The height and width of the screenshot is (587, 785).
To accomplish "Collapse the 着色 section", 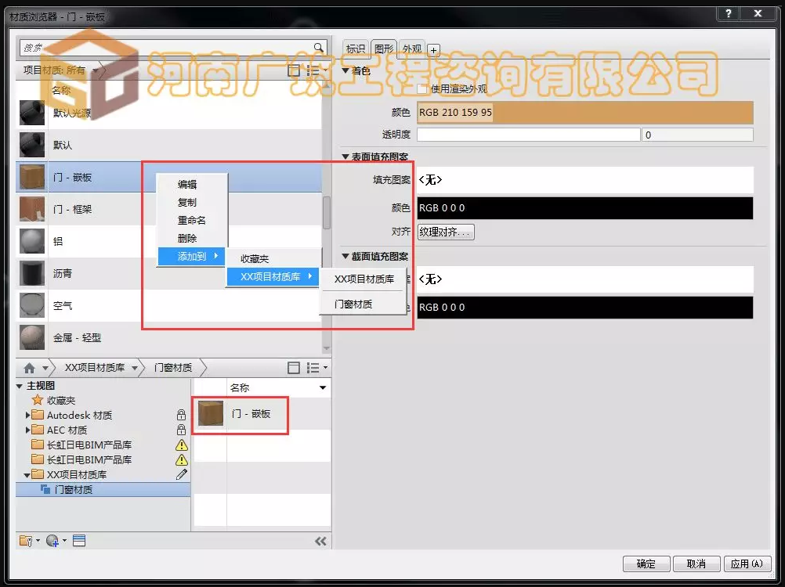I will tap(345, 69).
